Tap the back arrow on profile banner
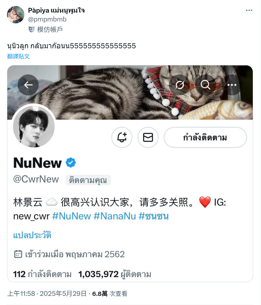Screen dimensions: 261x305 [28, 85]
